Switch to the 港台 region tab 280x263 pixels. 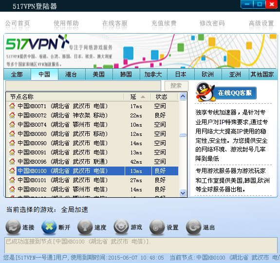[72, 75]
